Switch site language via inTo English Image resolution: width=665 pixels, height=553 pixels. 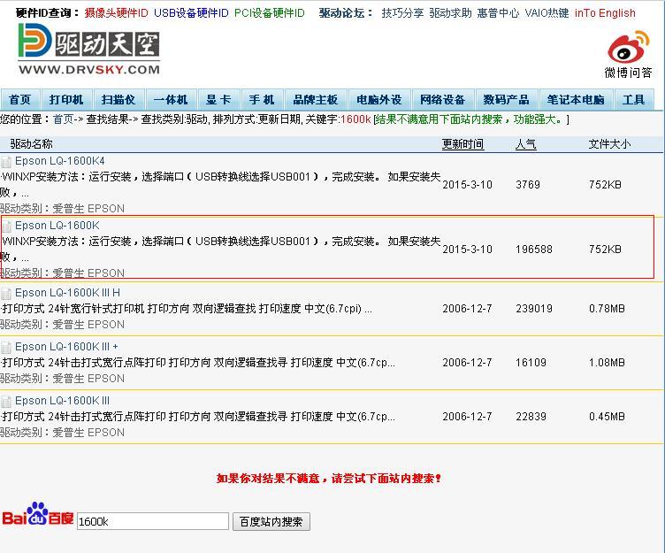click(605, 13)
